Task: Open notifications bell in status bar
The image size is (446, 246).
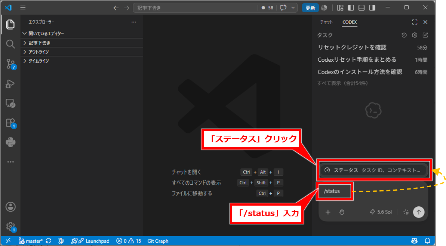Action: tap(427, 241)
